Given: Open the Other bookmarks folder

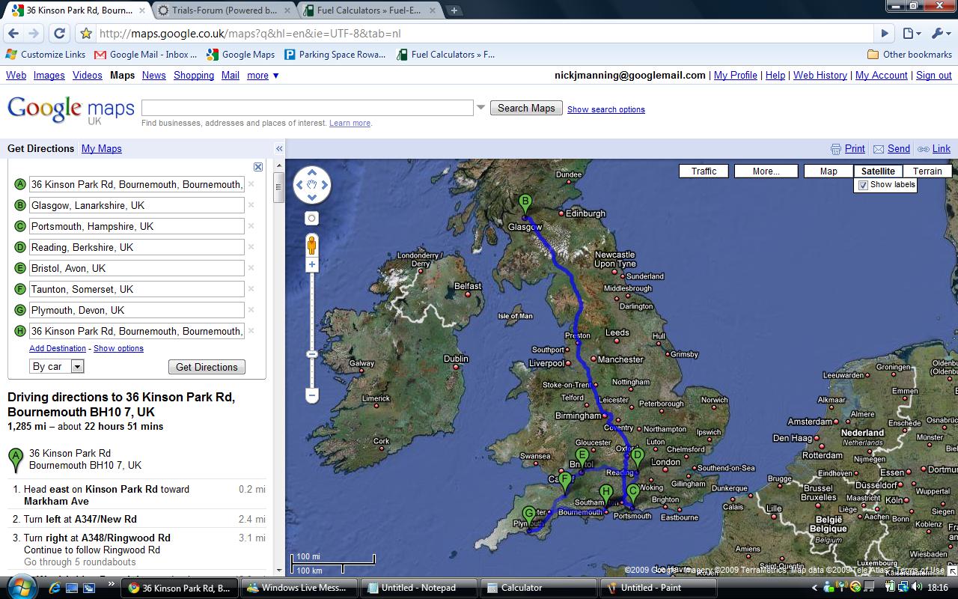Looking at the screenshot, I should point(909,55).
